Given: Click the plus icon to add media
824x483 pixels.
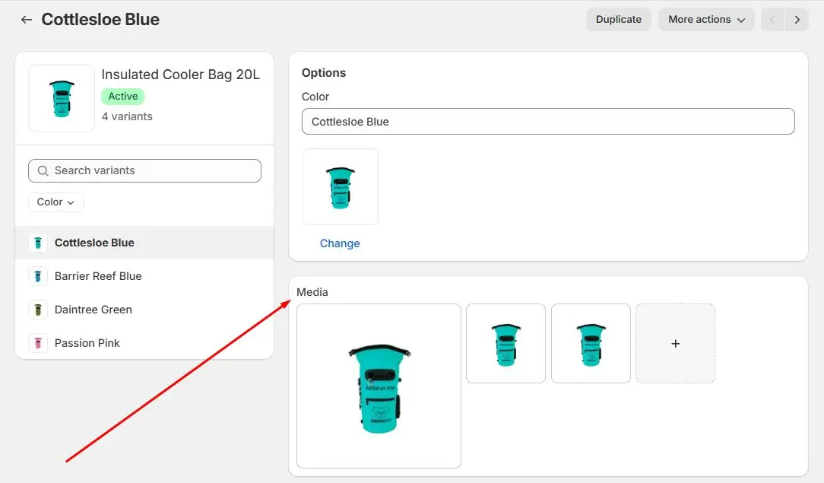Looking at the screenshot, I should (675, 343).
